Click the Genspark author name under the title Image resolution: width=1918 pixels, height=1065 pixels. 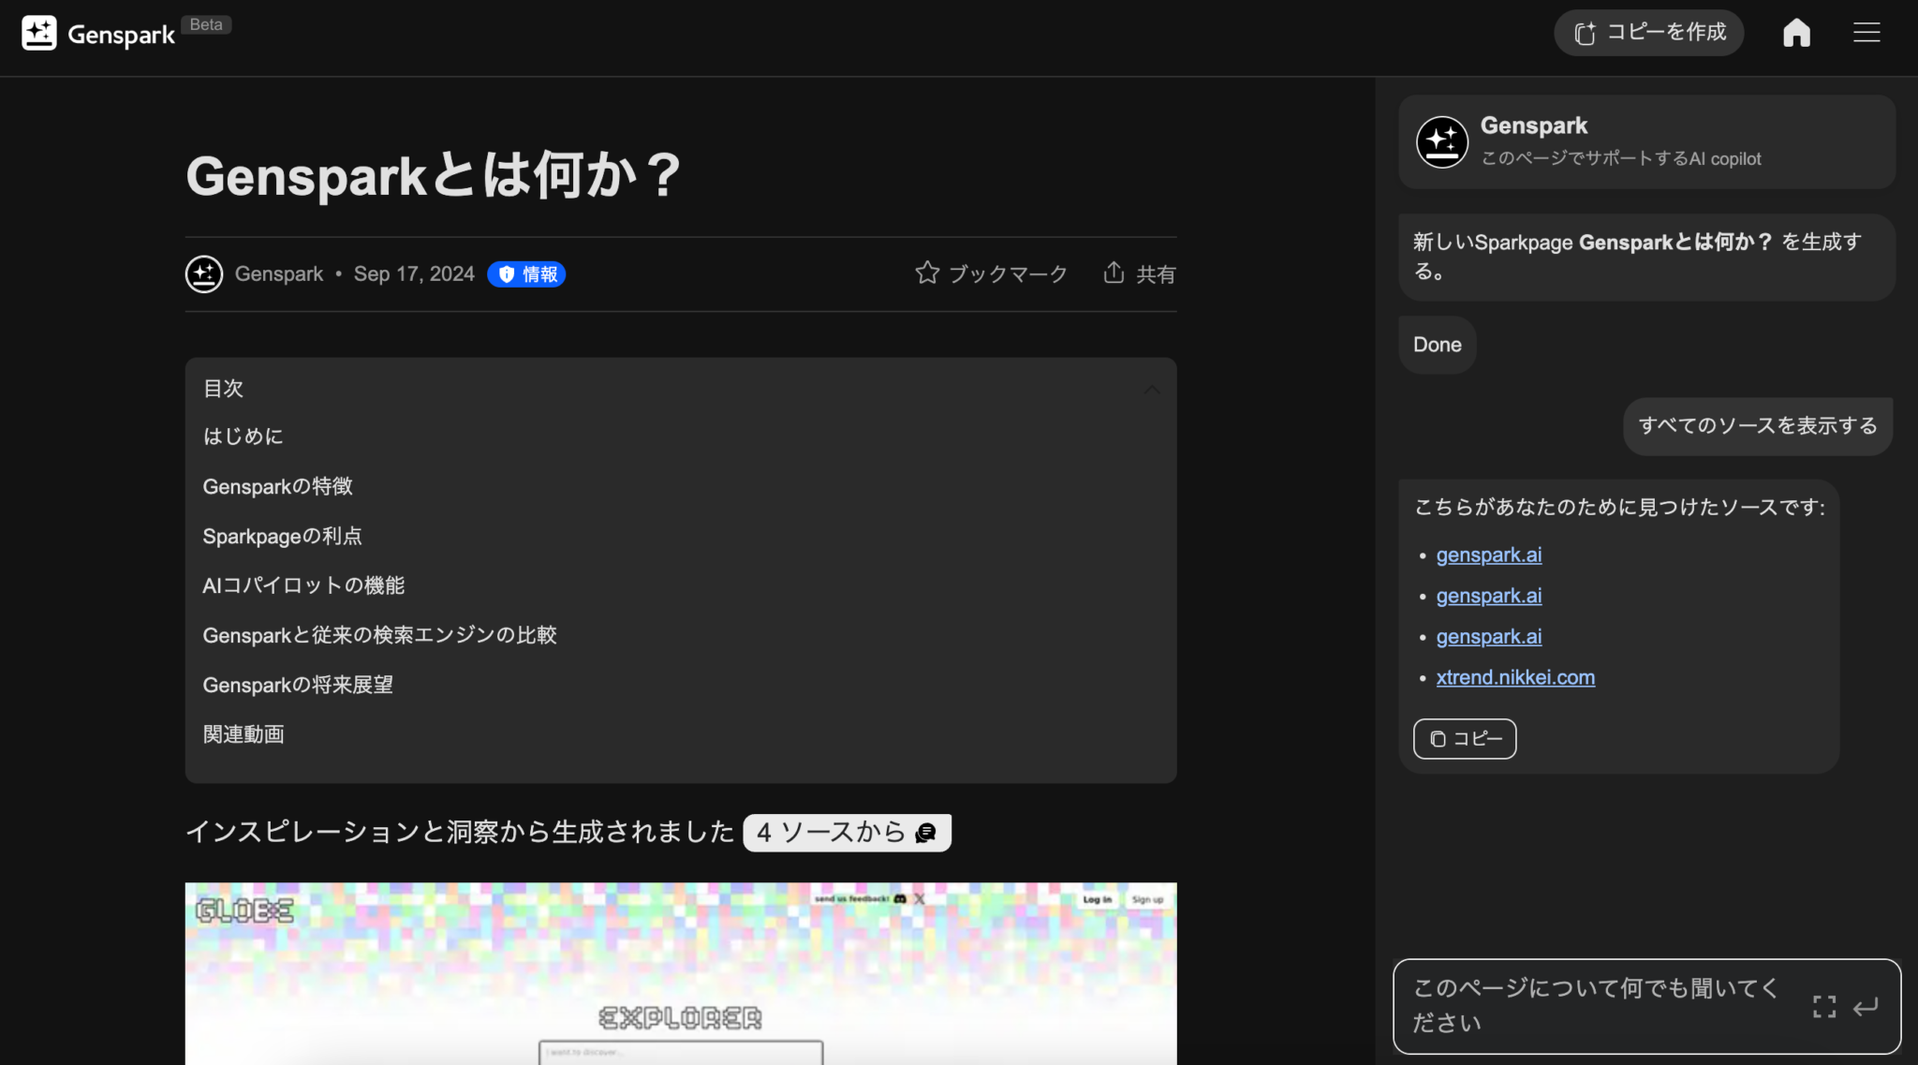[x=278, y=273]
